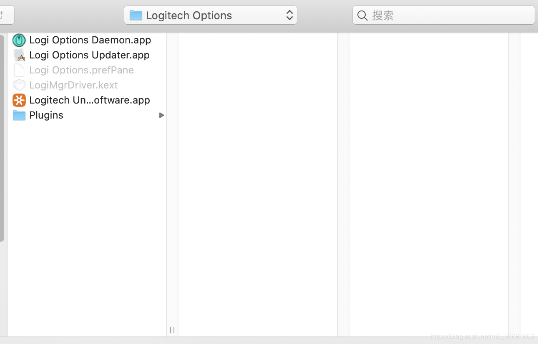Image resolution: width=538 pixels, height=344 pixels.
Task: Open the Logitech Options location dropdown
Action: 211,15
